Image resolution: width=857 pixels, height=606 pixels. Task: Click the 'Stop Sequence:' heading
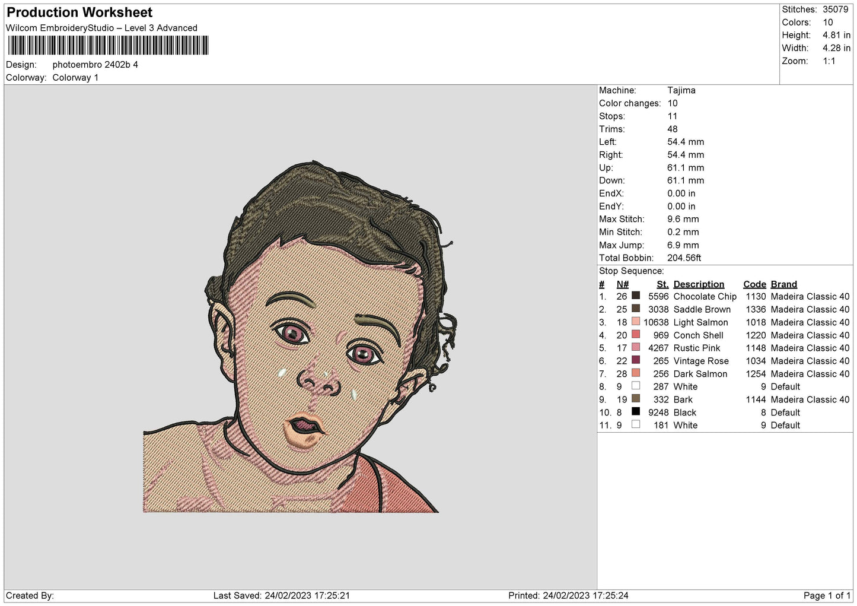coord(632,271)
